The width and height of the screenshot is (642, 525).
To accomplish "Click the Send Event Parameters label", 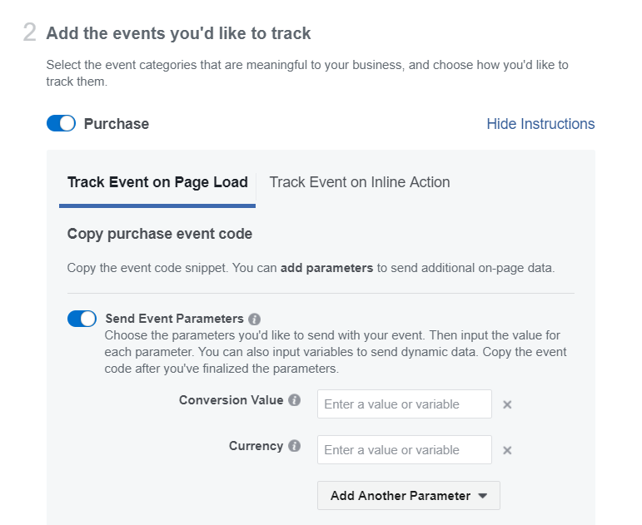I will pyautogui.click(x=174, y=319).
